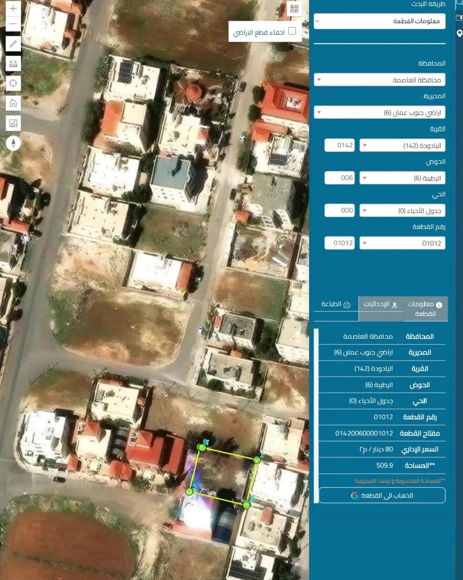Toggle the اخفاء قطع الاراضي checkbox
The width and height of the screenshot is (463, 580).
point(292,31)
